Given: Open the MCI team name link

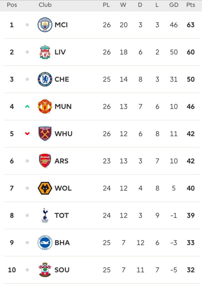Looking at the screenshot, I should click(61, 25).
